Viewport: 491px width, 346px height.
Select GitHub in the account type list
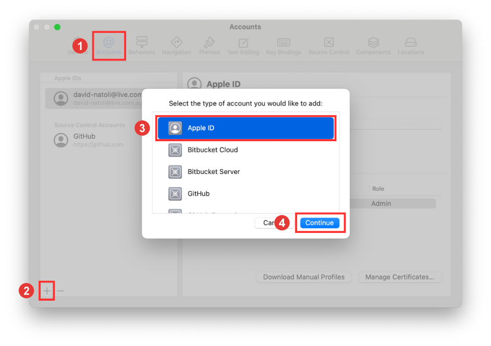[245, 194]
